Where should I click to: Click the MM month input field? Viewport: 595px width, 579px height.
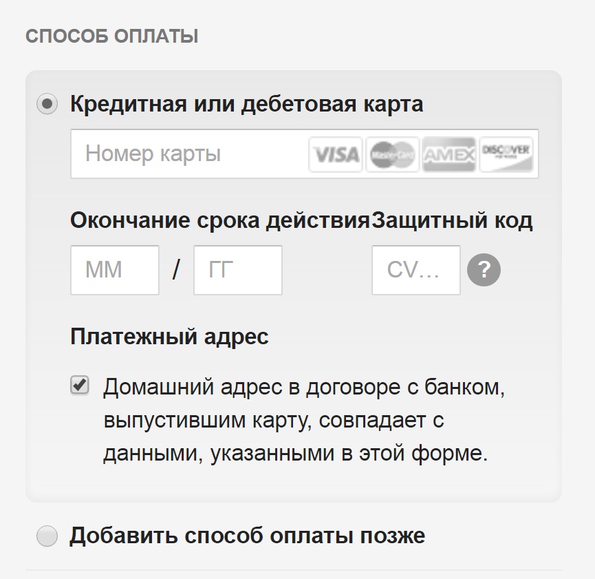click(x=114, y=270)
